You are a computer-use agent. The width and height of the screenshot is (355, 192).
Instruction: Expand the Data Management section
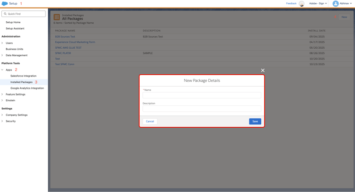(2, 55)
